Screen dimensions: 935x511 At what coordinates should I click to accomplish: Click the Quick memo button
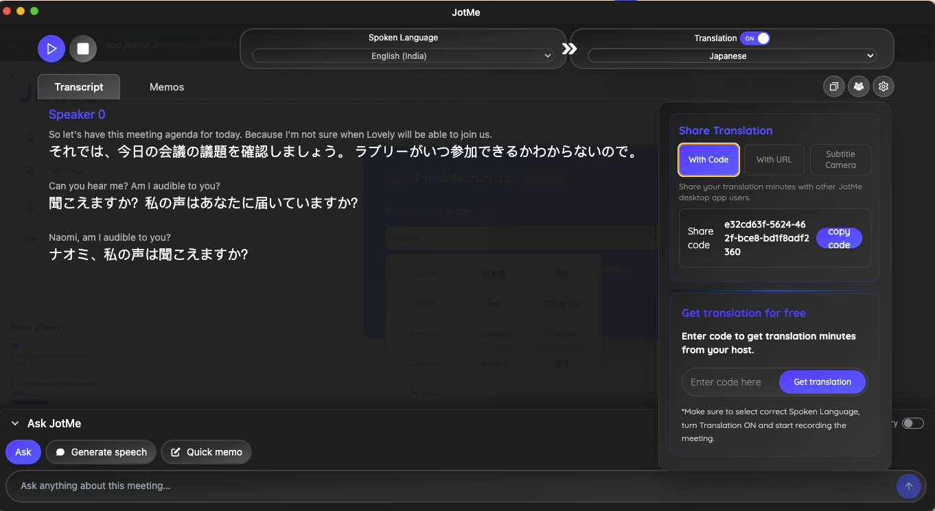[x=207, y=452]
